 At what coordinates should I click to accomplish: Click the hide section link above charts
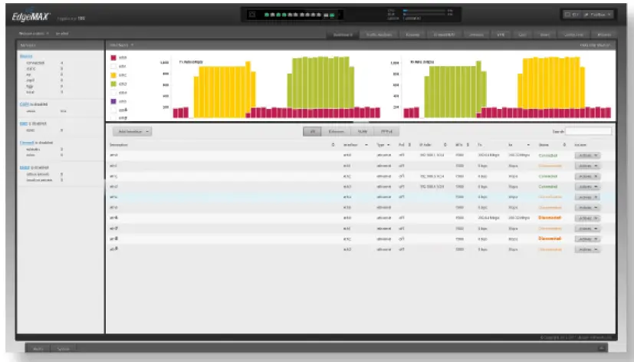pyautogui.click(x=595, y=45)
